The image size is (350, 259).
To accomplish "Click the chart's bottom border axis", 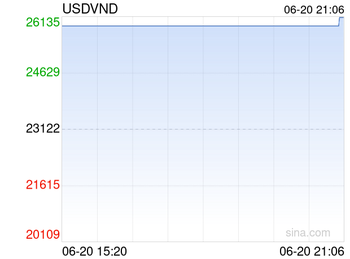I will click(203, 242).
